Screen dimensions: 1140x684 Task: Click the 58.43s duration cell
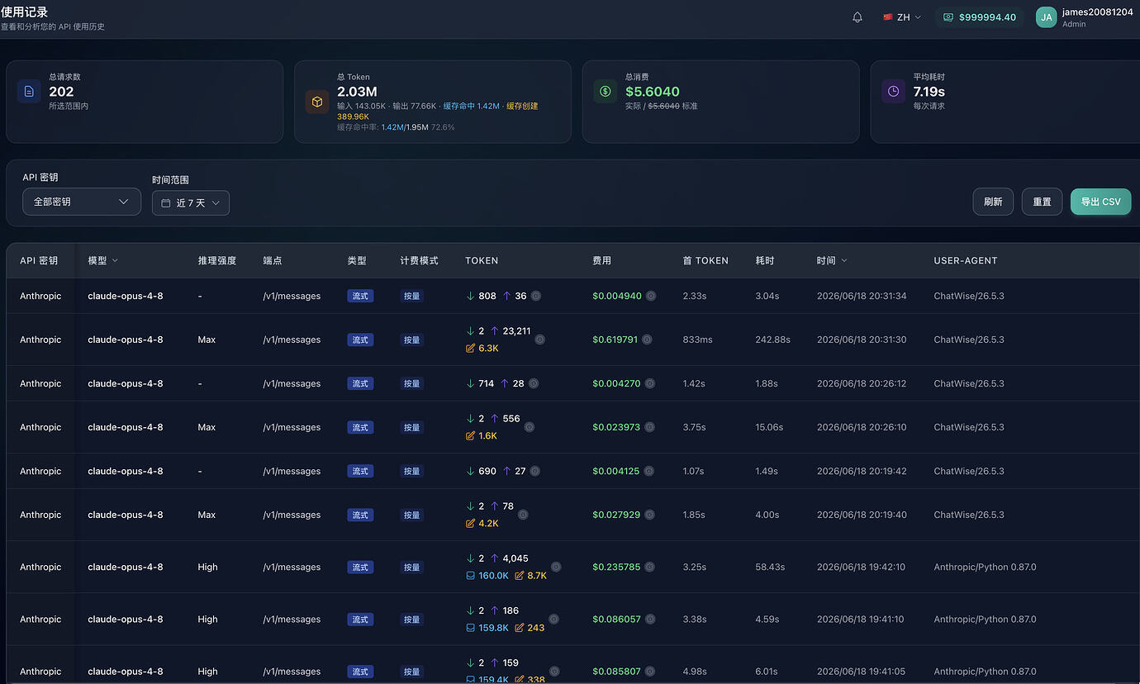(x=770, y=567)
